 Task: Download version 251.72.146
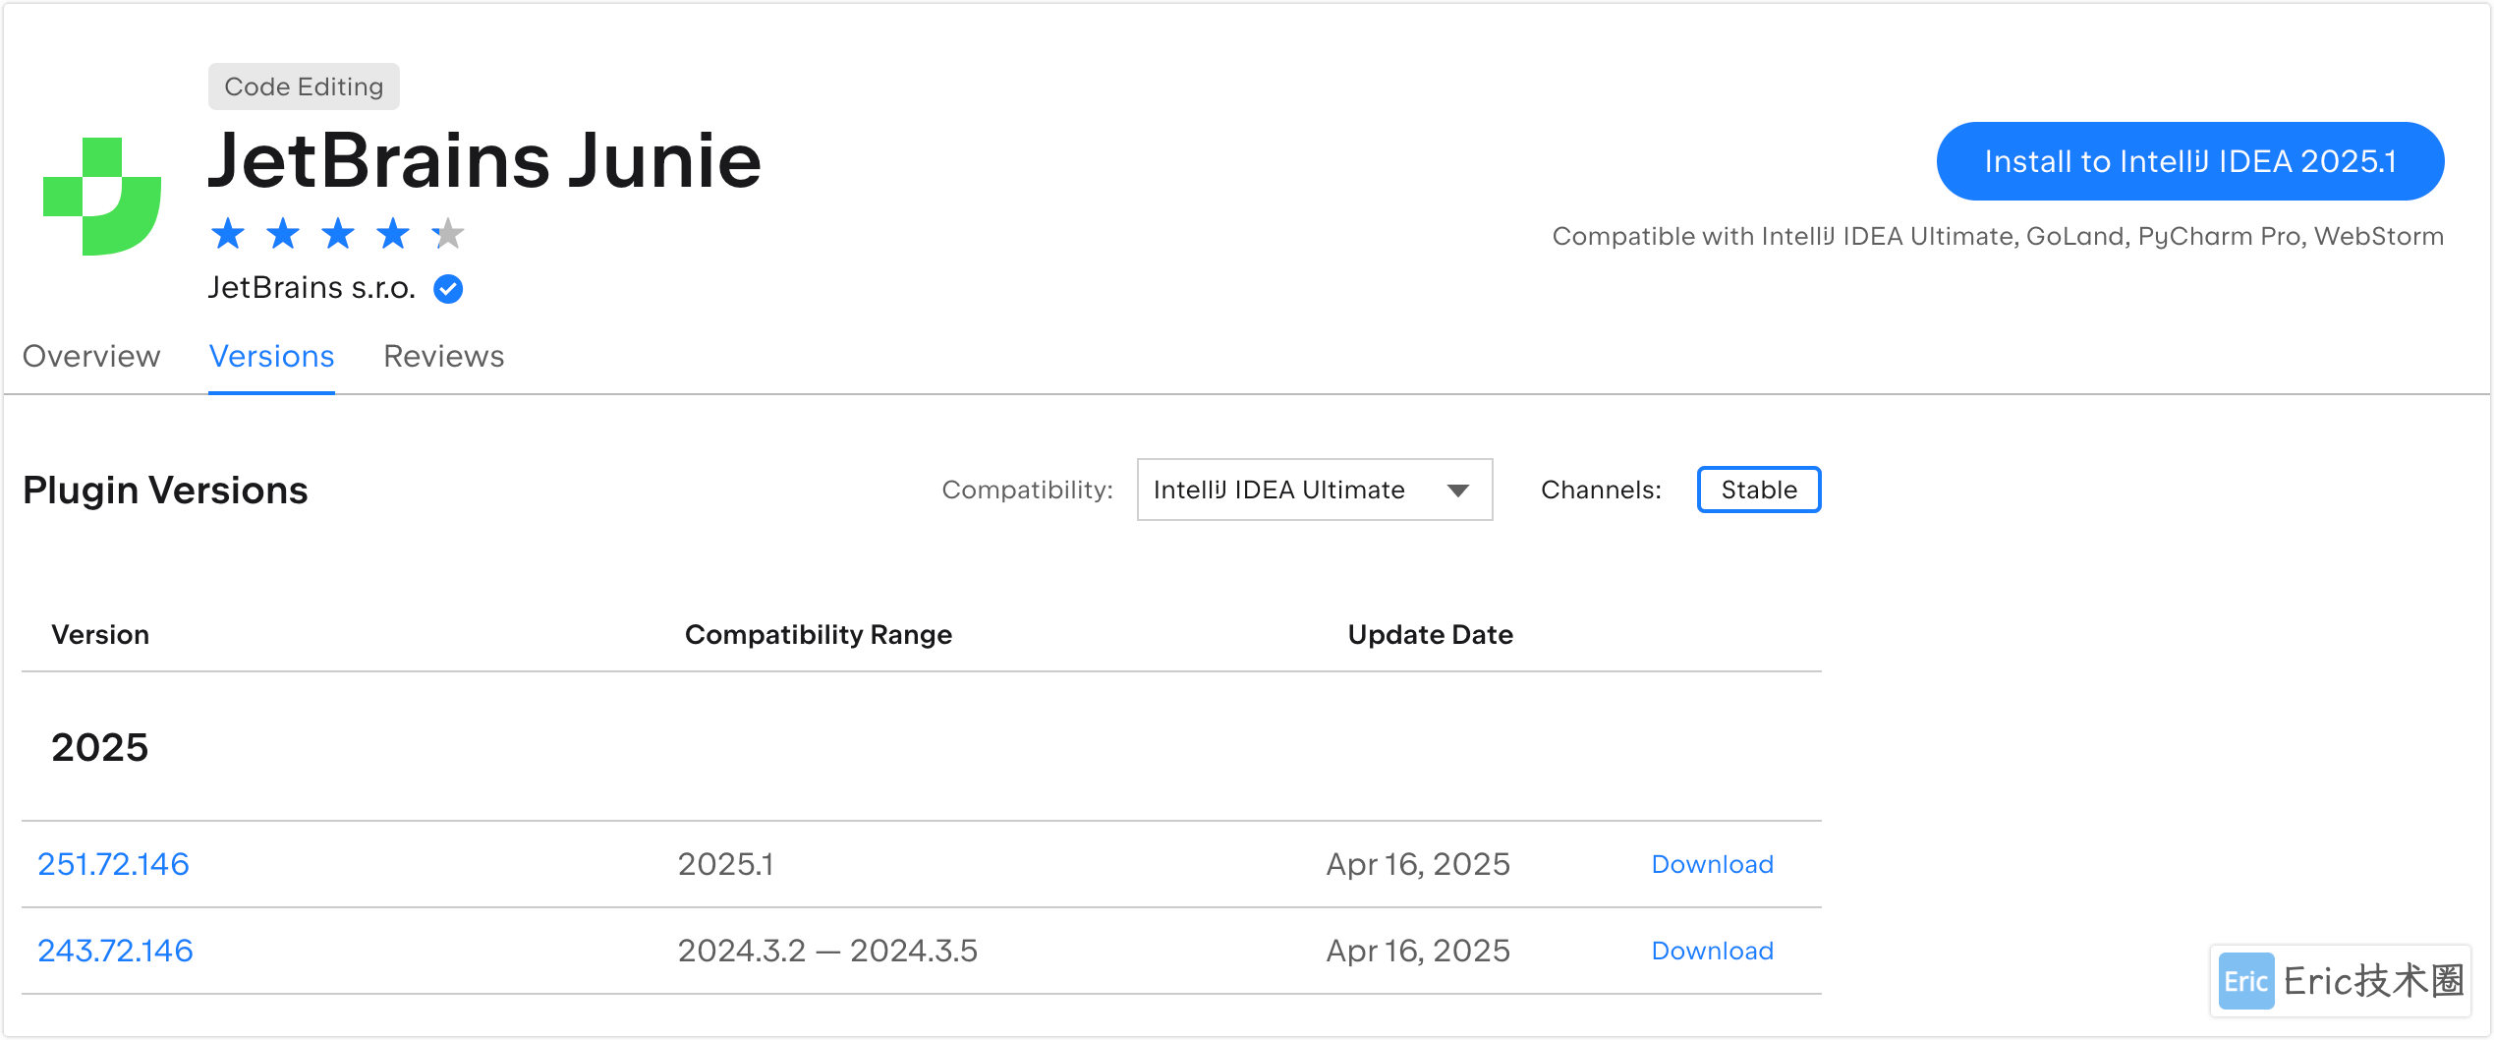(x=1713, y=864)
